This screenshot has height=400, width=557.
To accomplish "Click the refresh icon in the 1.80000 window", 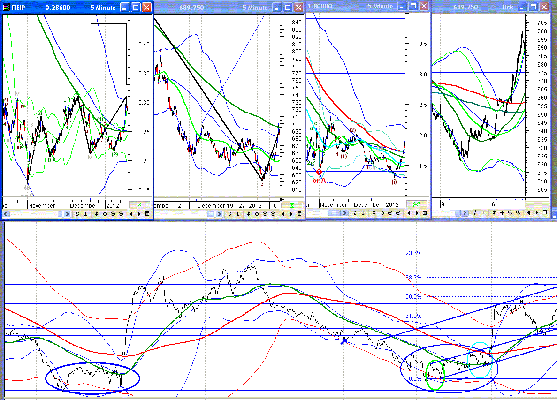I will (355, 213).
